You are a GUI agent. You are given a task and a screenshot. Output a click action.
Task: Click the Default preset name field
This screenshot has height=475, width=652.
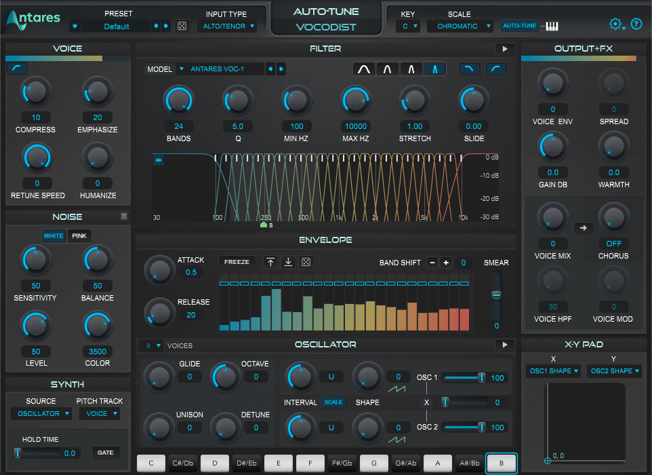(117, 26)
